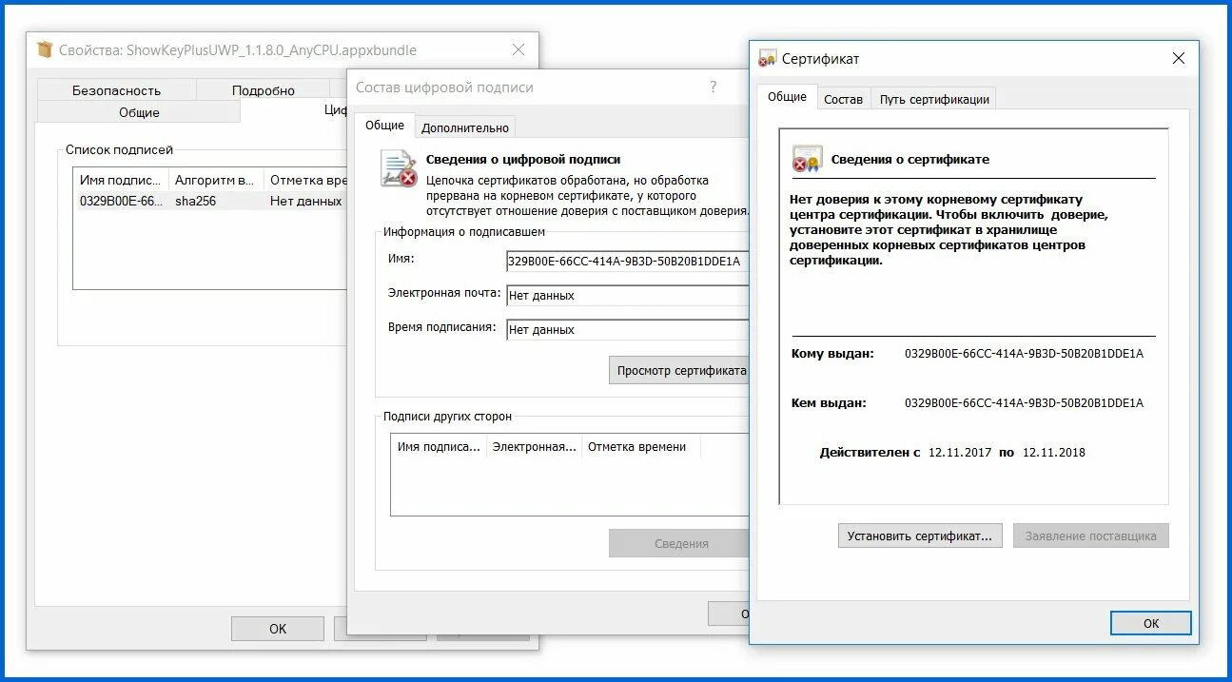The width and height of the screenshot is (1232, 682).
Task: Open the Подробно tab in Properties window
Action: pos(264,90)
